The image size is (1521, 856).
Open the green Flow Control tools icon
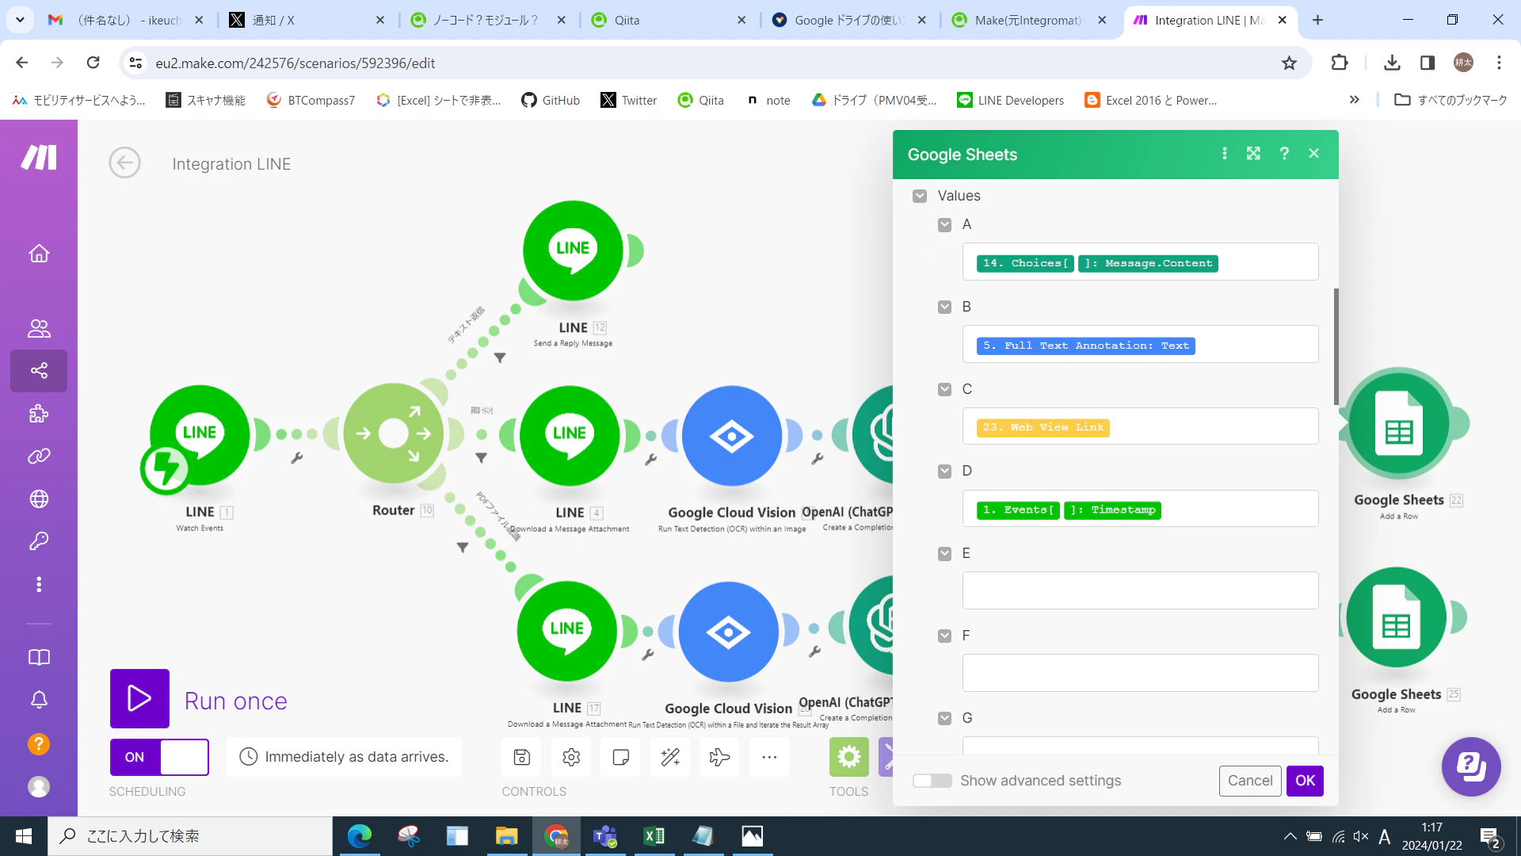coord(849,757)
